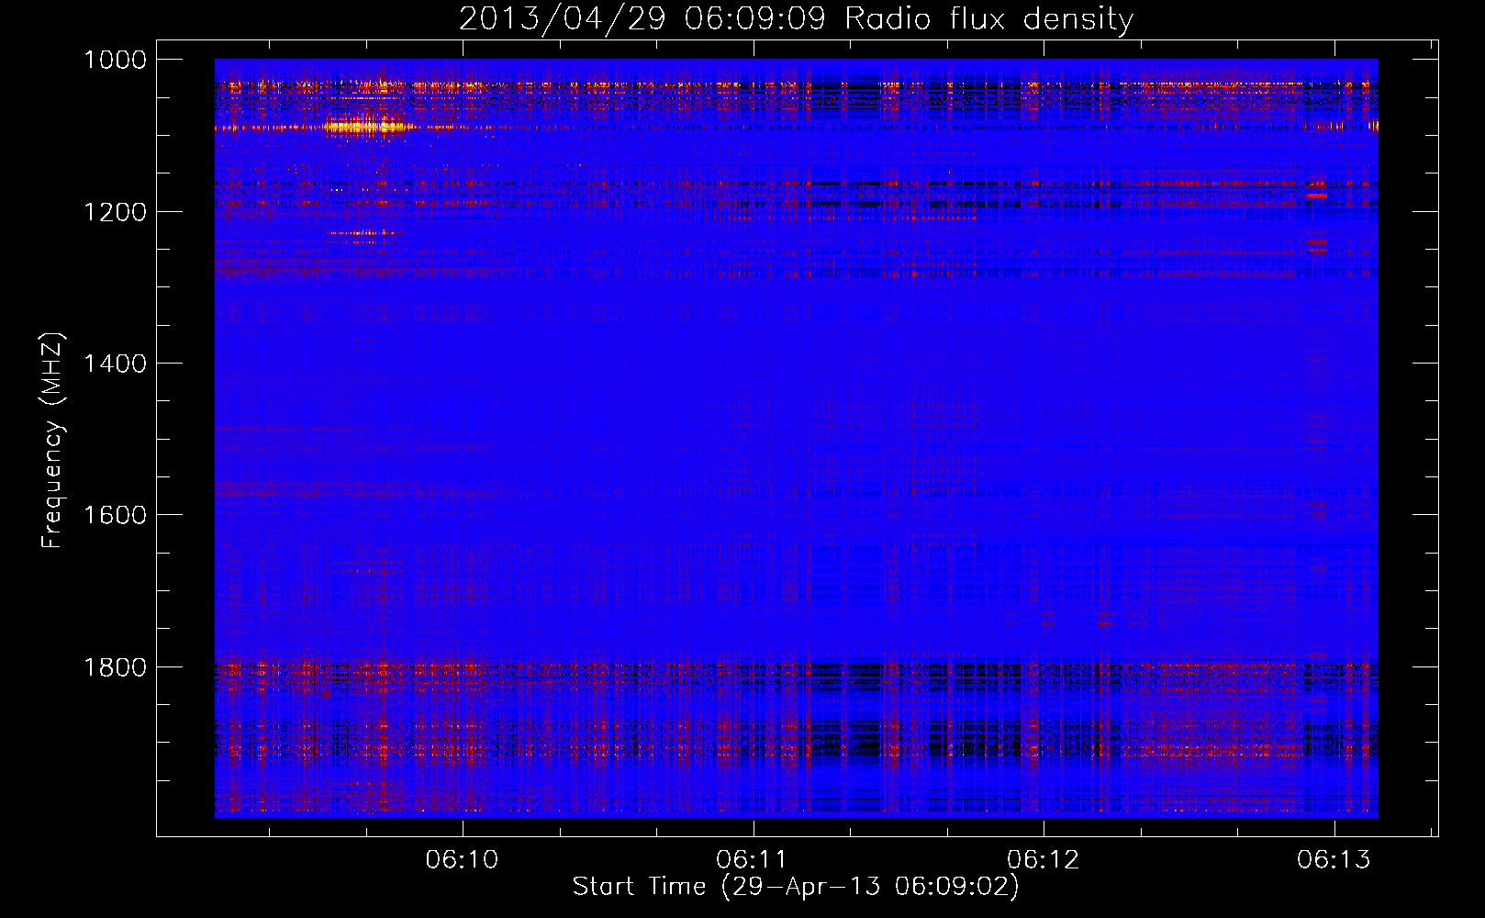Click the 1400 frequency tick label

(x=115, y=364)
